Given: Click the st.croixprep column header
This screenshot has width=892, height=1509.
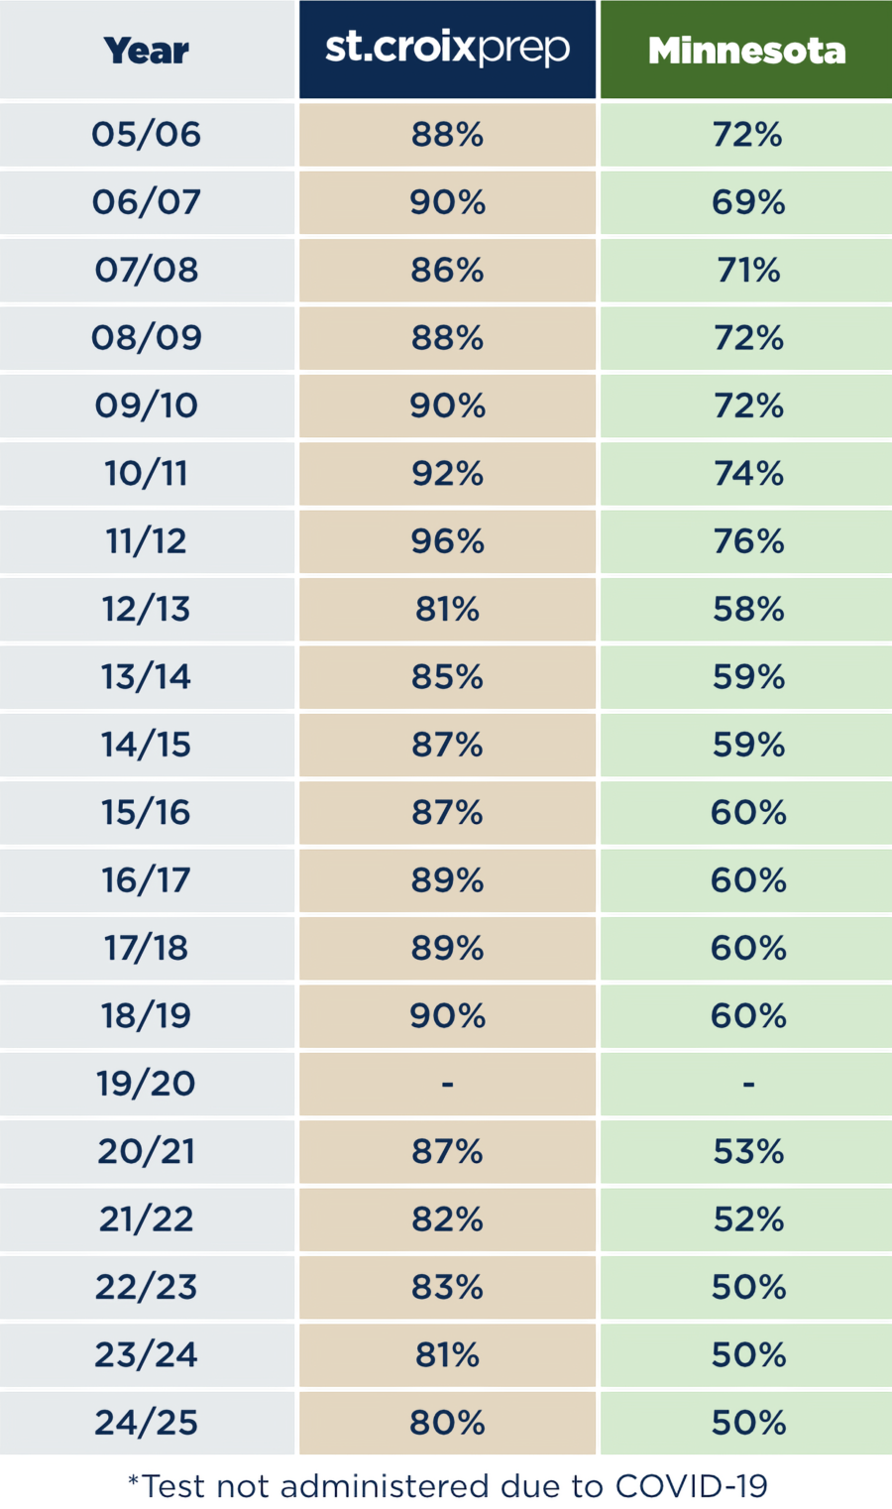Looking at the screenshot, I should click(x=448, y=50).
